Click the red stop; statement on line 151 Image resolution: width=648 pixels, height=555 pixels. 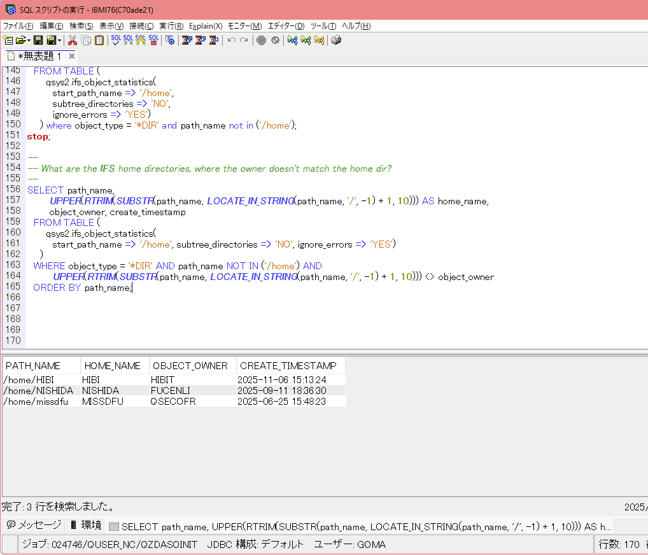click(x=38, y=137)
